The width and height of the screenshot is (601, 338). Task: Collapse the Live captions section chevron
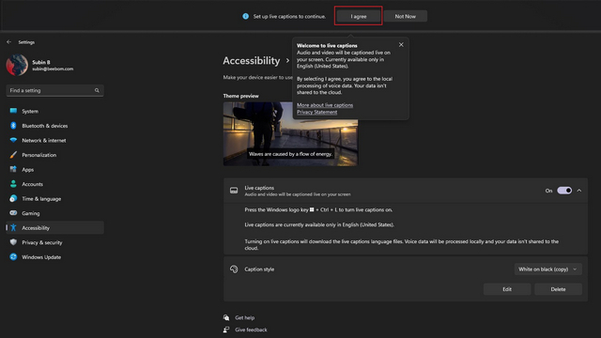pyautogui.click(x=579, y=191)
